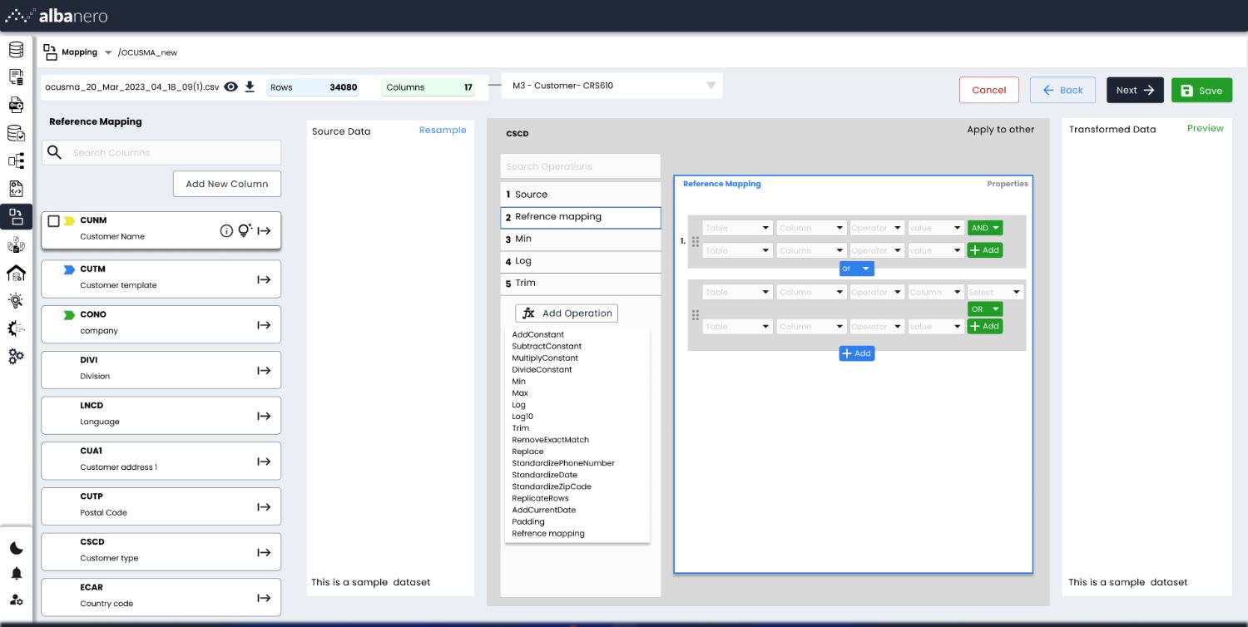
Task: Click the map arrow on the CONO card
Action: tap(264, 325)
